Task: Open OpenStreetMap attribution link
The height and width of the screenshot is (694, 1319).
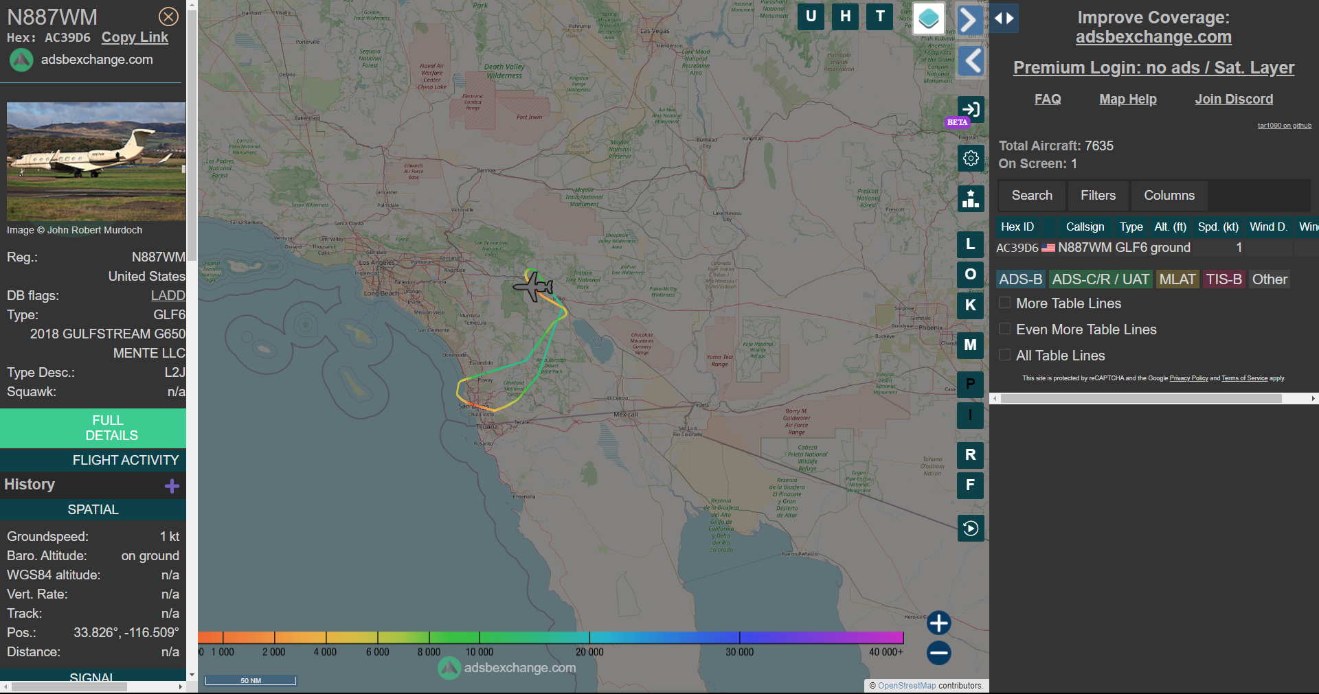Action: [x=907, y=685]
